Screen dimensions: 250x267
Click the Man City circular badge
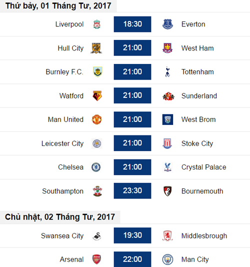pos(167,259)
